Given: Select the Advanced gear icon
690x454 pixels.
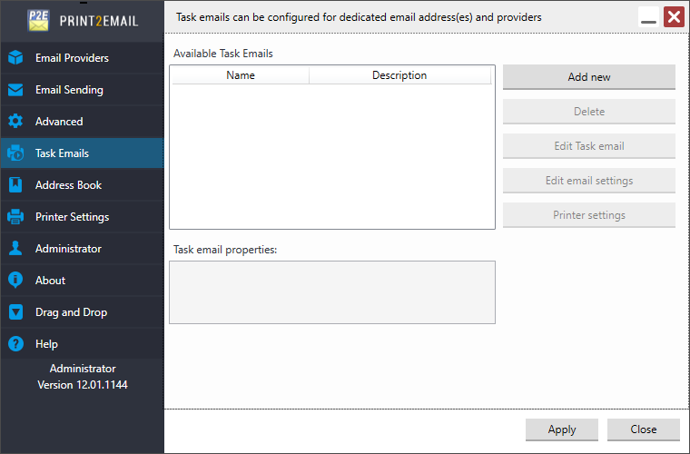Looking at the screenshot, I should pyautogui.click(x=15, y=122).
